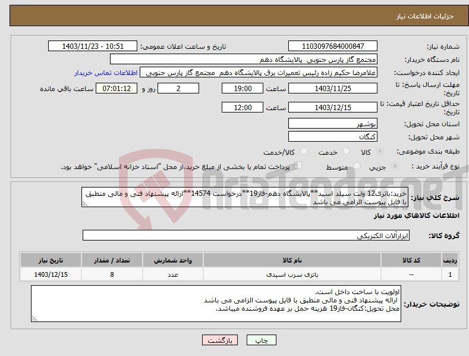Click the نام کالا column header
This screenshot has height=356, width=469.
pyautogui.click(x=292, y=260)
